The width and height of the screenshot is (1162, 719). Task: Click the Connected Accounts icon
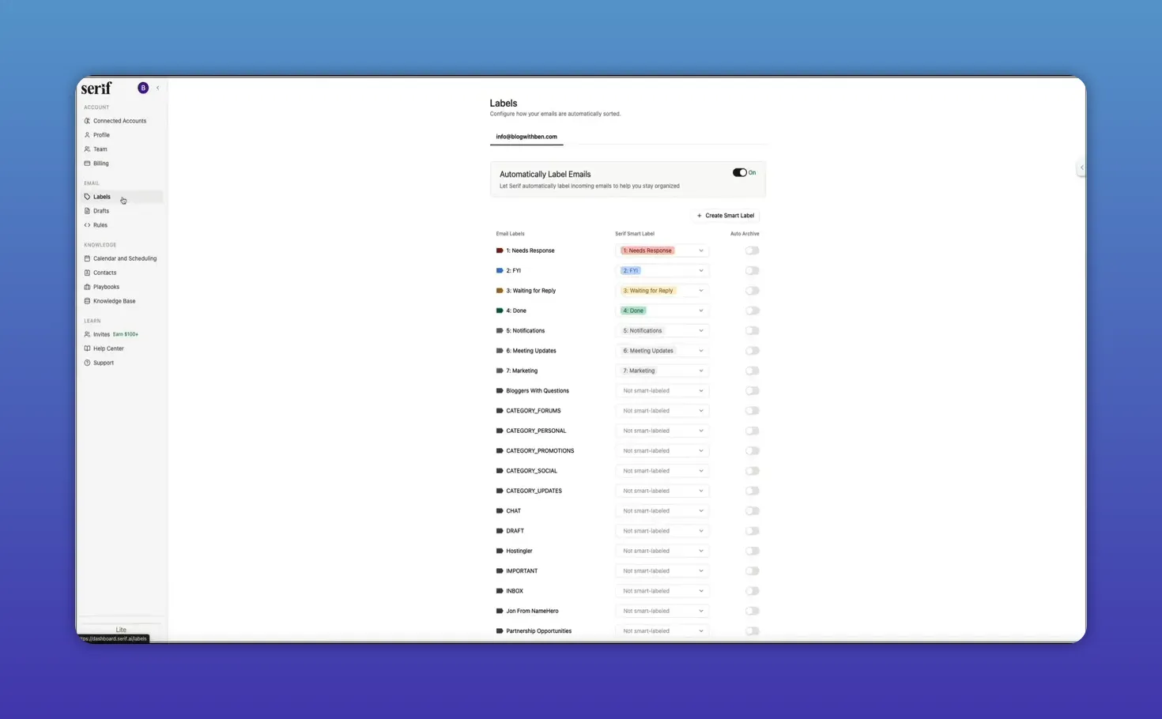[x=87, y=121]
